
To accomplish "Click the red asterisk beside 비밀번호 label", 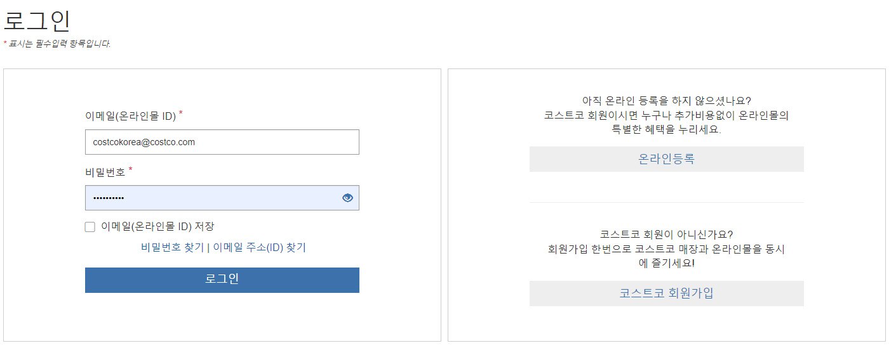I will click(131, 169).
